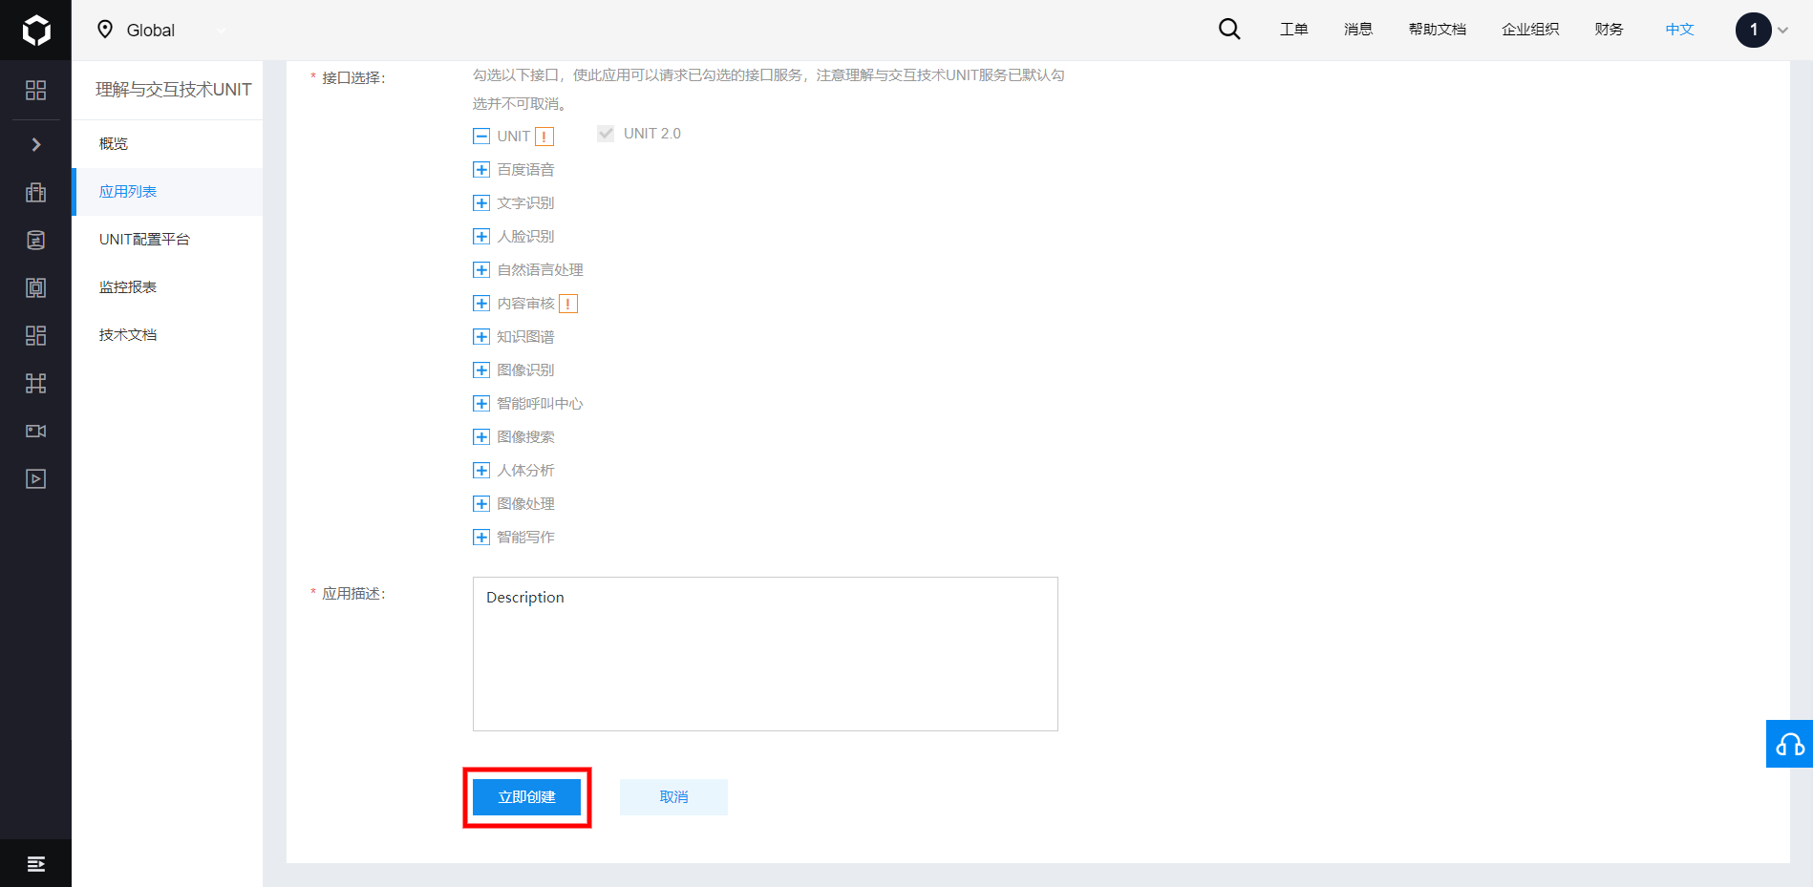This screenshot has height=887, width=1813.
Task: Expand the 图像搜索 interface group
Action: point(481,437)
